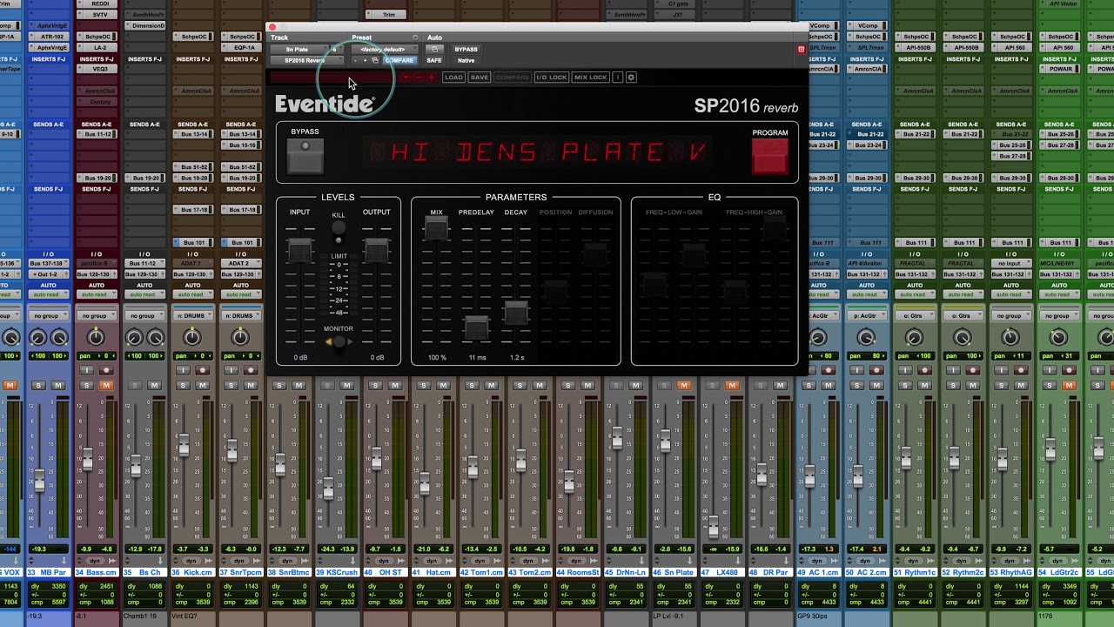Image resolution: width=1114 pixels, height=627 pixels.
Task: Select the 'LX480' track name
Action: click(723, 572)
